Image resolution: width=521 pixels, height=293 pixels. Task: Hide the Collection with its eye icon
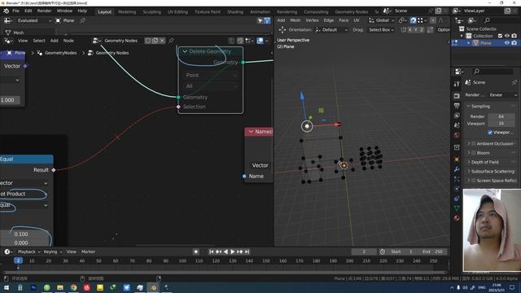(x=507, y=36)
